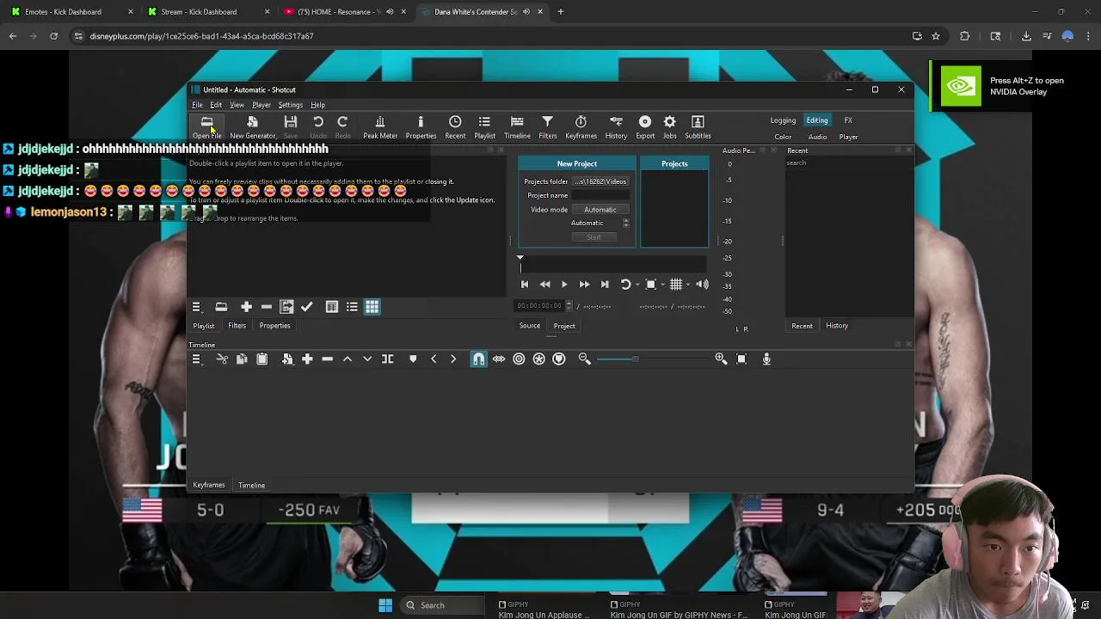
Task: Click the Project name input field
Action: pos(600,195)
